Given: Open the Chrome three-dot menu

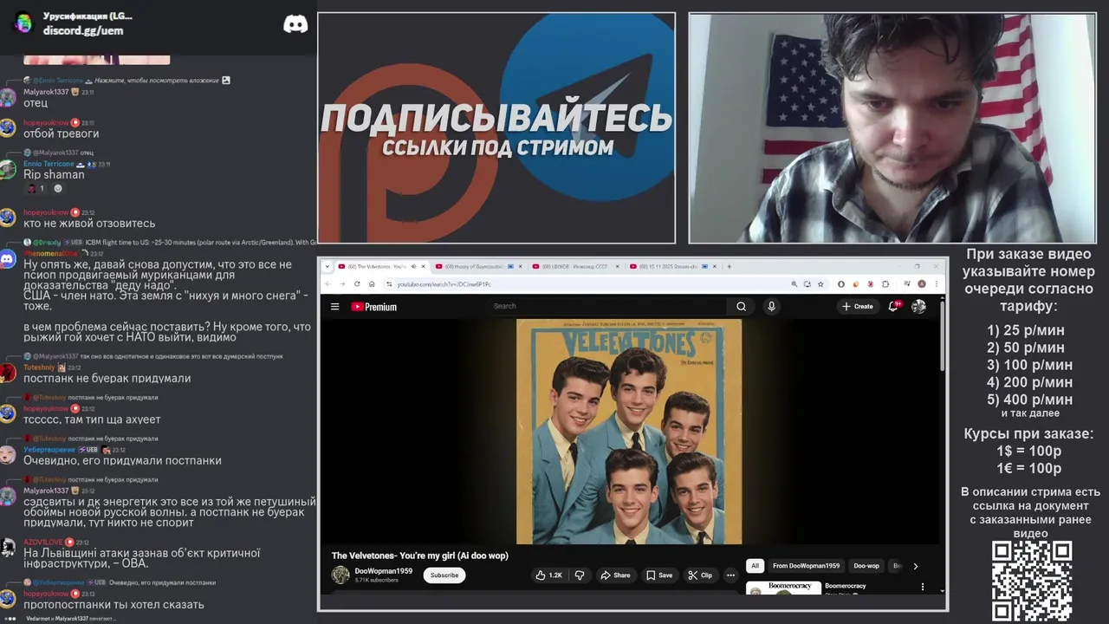Looking at the screenshot, I should [x=937, y=283].
